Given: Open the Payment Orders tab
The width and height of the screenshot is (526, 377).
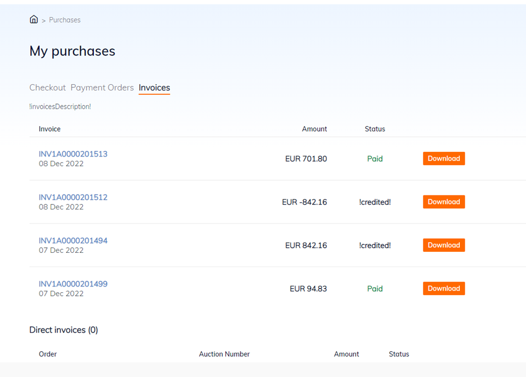Looking at the screenshot, I should (102, 87).
